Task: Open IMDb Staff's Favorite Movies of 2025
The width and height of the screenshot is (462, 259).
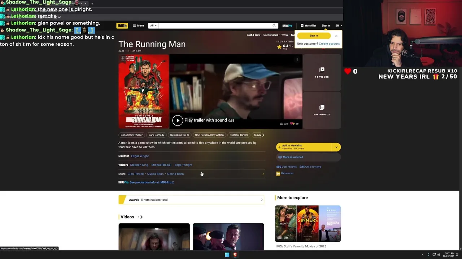Action: (301, 246)
